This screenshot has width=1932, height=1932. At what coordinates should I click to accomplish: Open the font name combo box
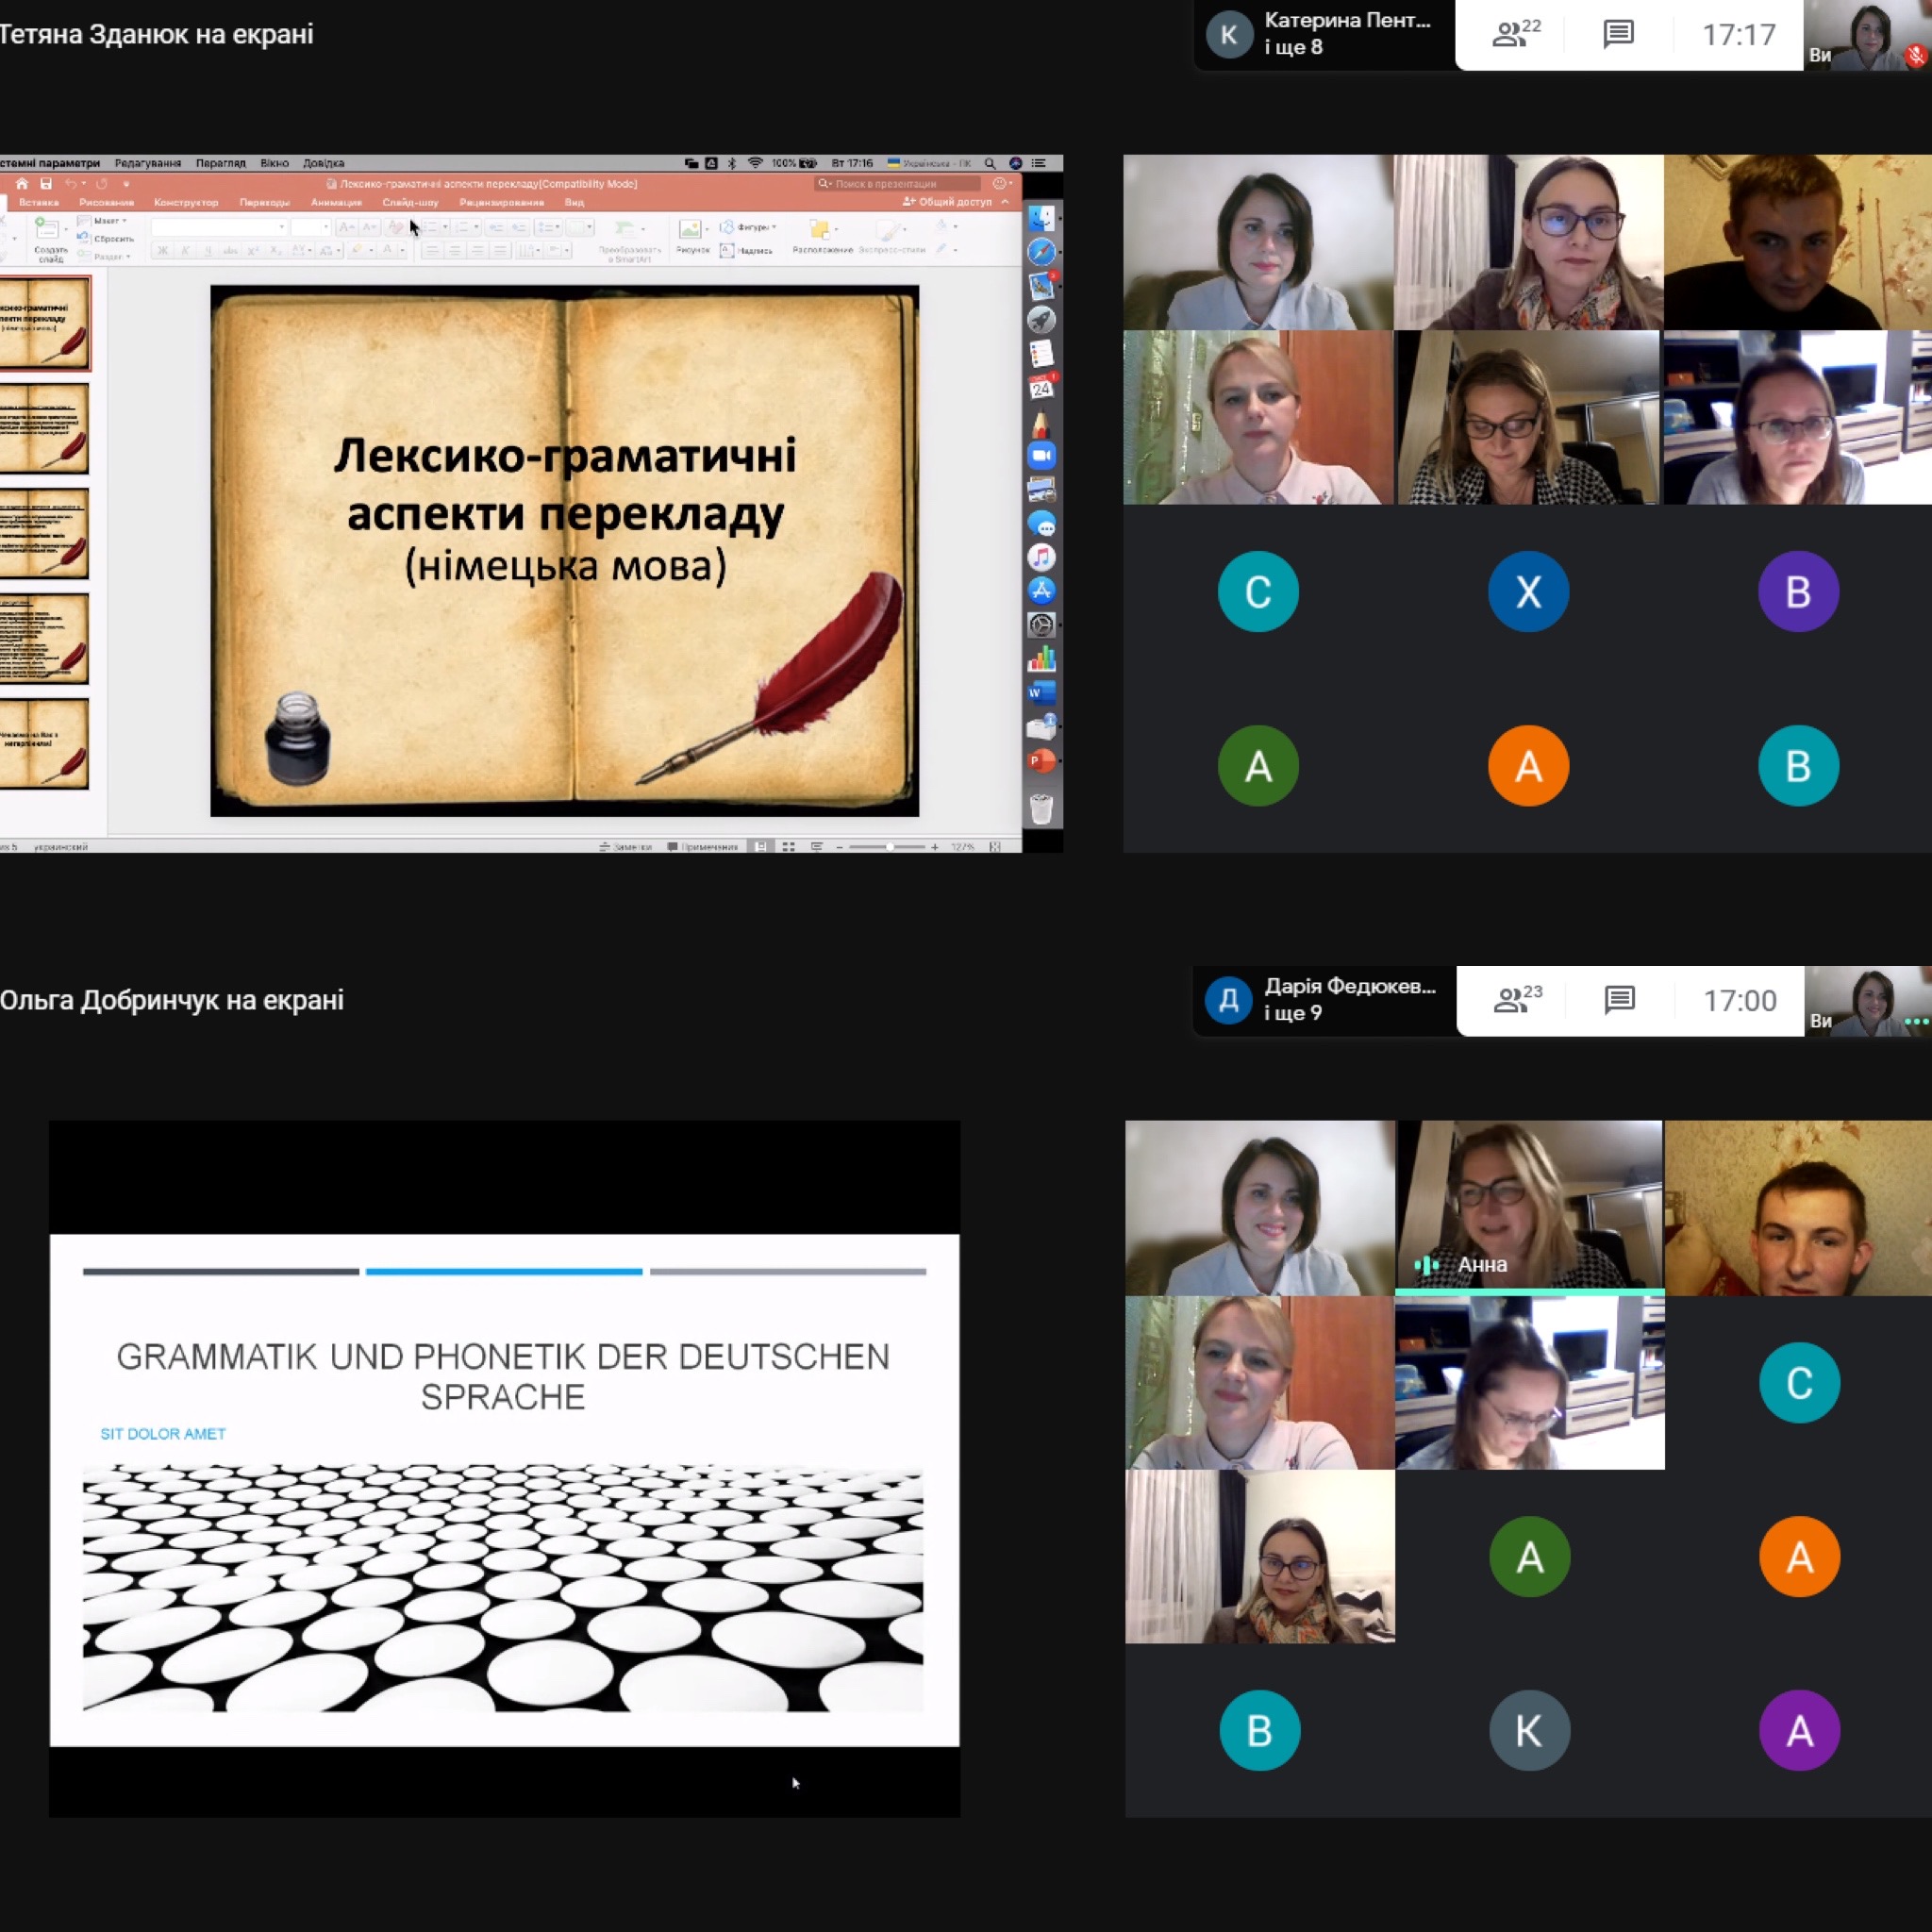point(219,228)
